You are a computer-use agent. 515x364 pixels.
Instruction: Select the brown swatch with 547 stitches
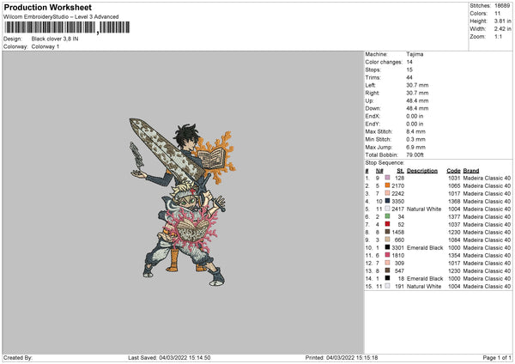387,270
